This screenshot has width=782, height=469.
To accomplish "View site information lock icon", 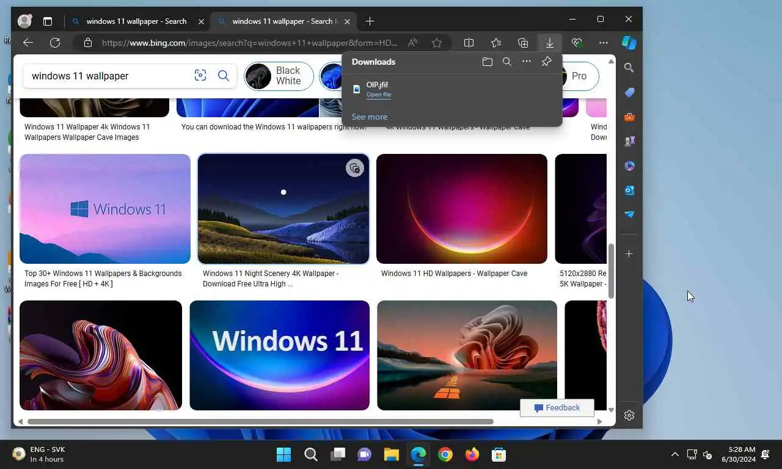I will pos(88,43).
